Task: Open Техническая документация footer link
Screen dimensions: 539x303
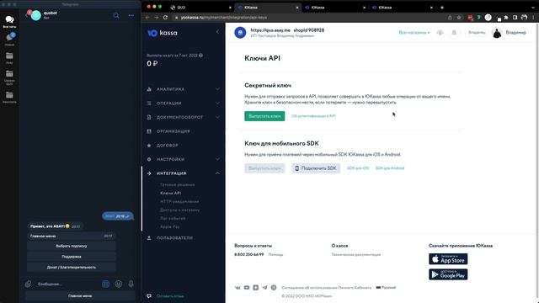Action: [355, 254]
